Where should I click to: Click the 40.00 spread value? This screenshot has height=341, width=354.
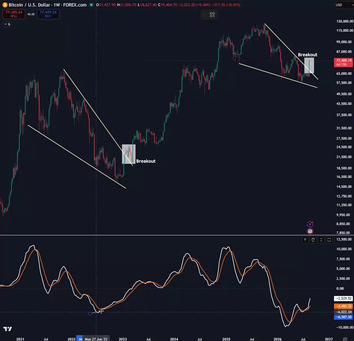click(x=31, y=14)
